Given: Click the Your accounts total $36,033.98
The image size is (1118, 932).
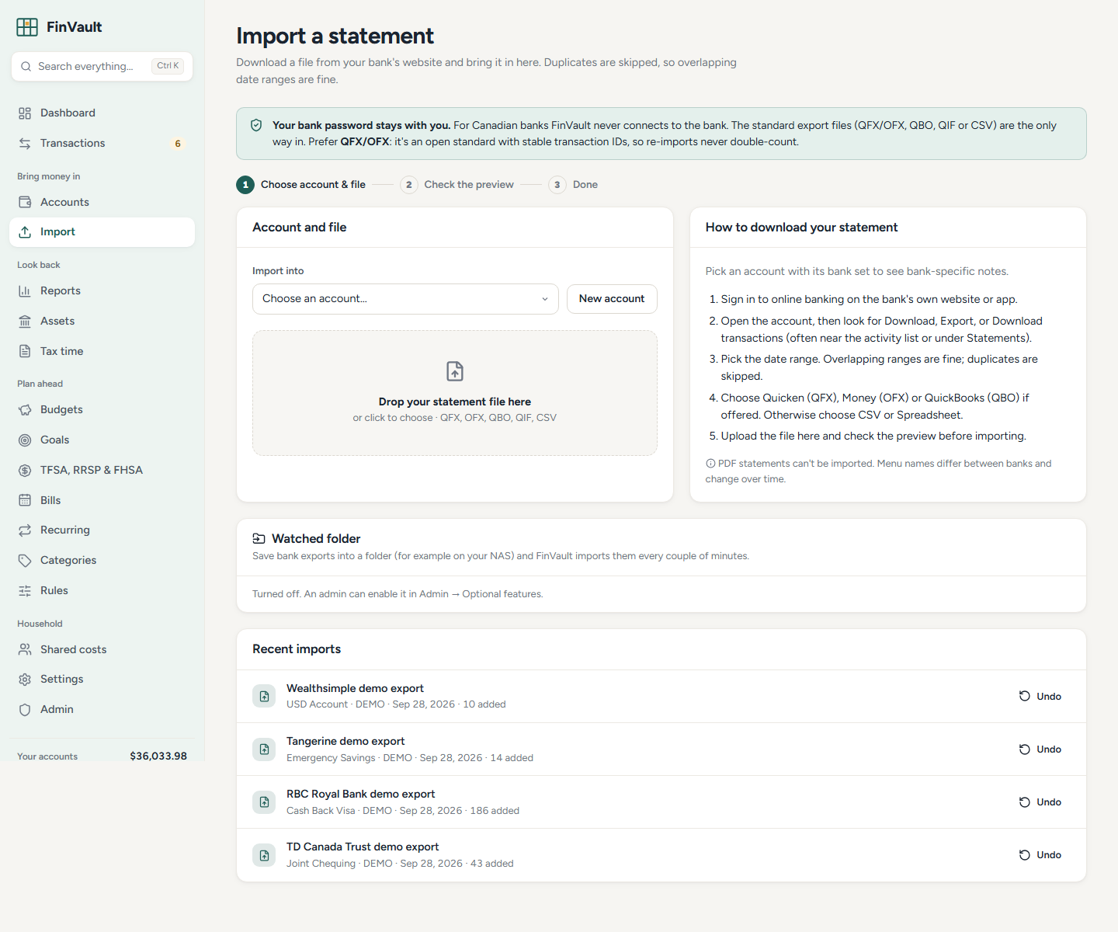Looking at the screenshot, I should pyautogui.click(x=158, y=756).
